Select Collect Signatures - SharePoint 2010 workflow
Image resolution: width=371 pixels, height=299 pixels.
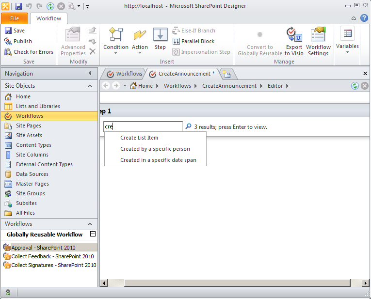[49, 265]
